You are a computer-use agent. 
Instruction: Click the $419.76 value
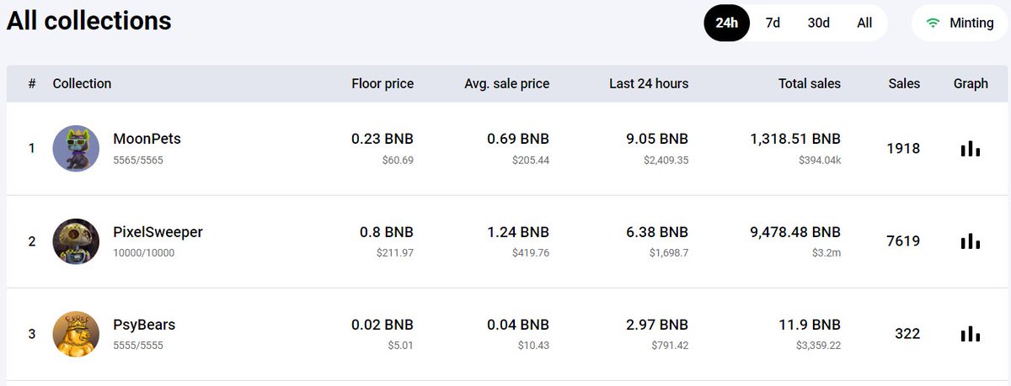tap(531, 252)
